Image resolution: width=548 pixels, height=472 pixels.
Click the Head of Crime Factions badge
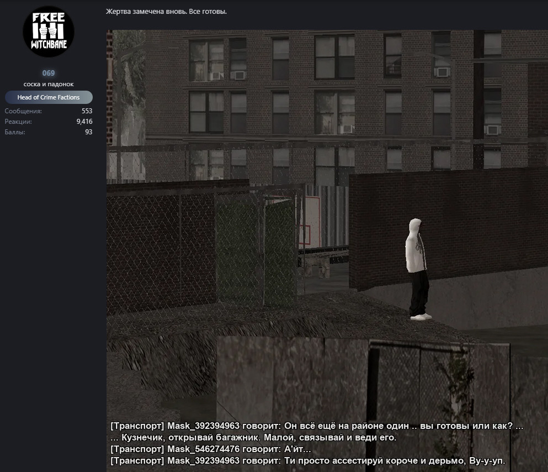(49, 97)
